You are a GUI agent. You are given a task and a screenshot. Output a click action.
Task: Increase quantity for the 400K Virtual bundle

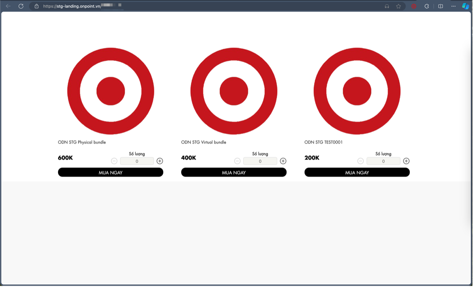tap(283, 161)
